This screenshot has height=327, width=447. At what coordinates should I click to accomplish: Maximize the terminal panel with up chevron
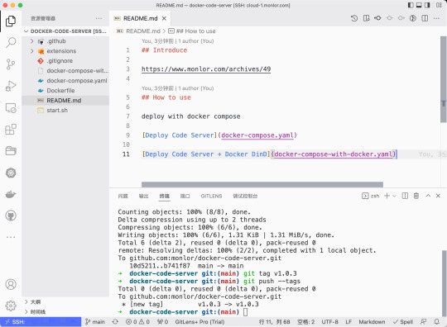click(428, 196)
